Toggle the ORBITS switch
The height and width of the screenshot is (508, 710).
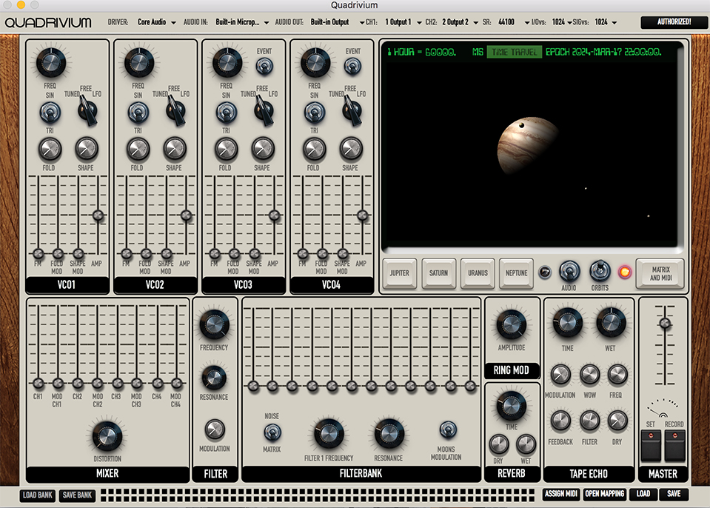(600, 272)
